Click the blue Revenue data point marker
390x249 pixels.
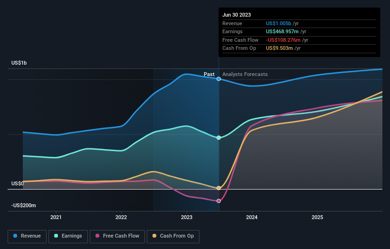219,79
